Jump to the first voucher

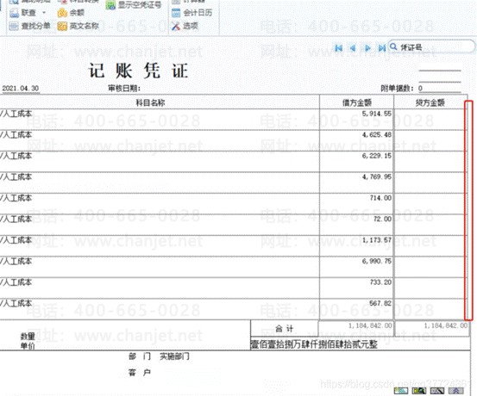pyautogui.click(x=339, y=48)
